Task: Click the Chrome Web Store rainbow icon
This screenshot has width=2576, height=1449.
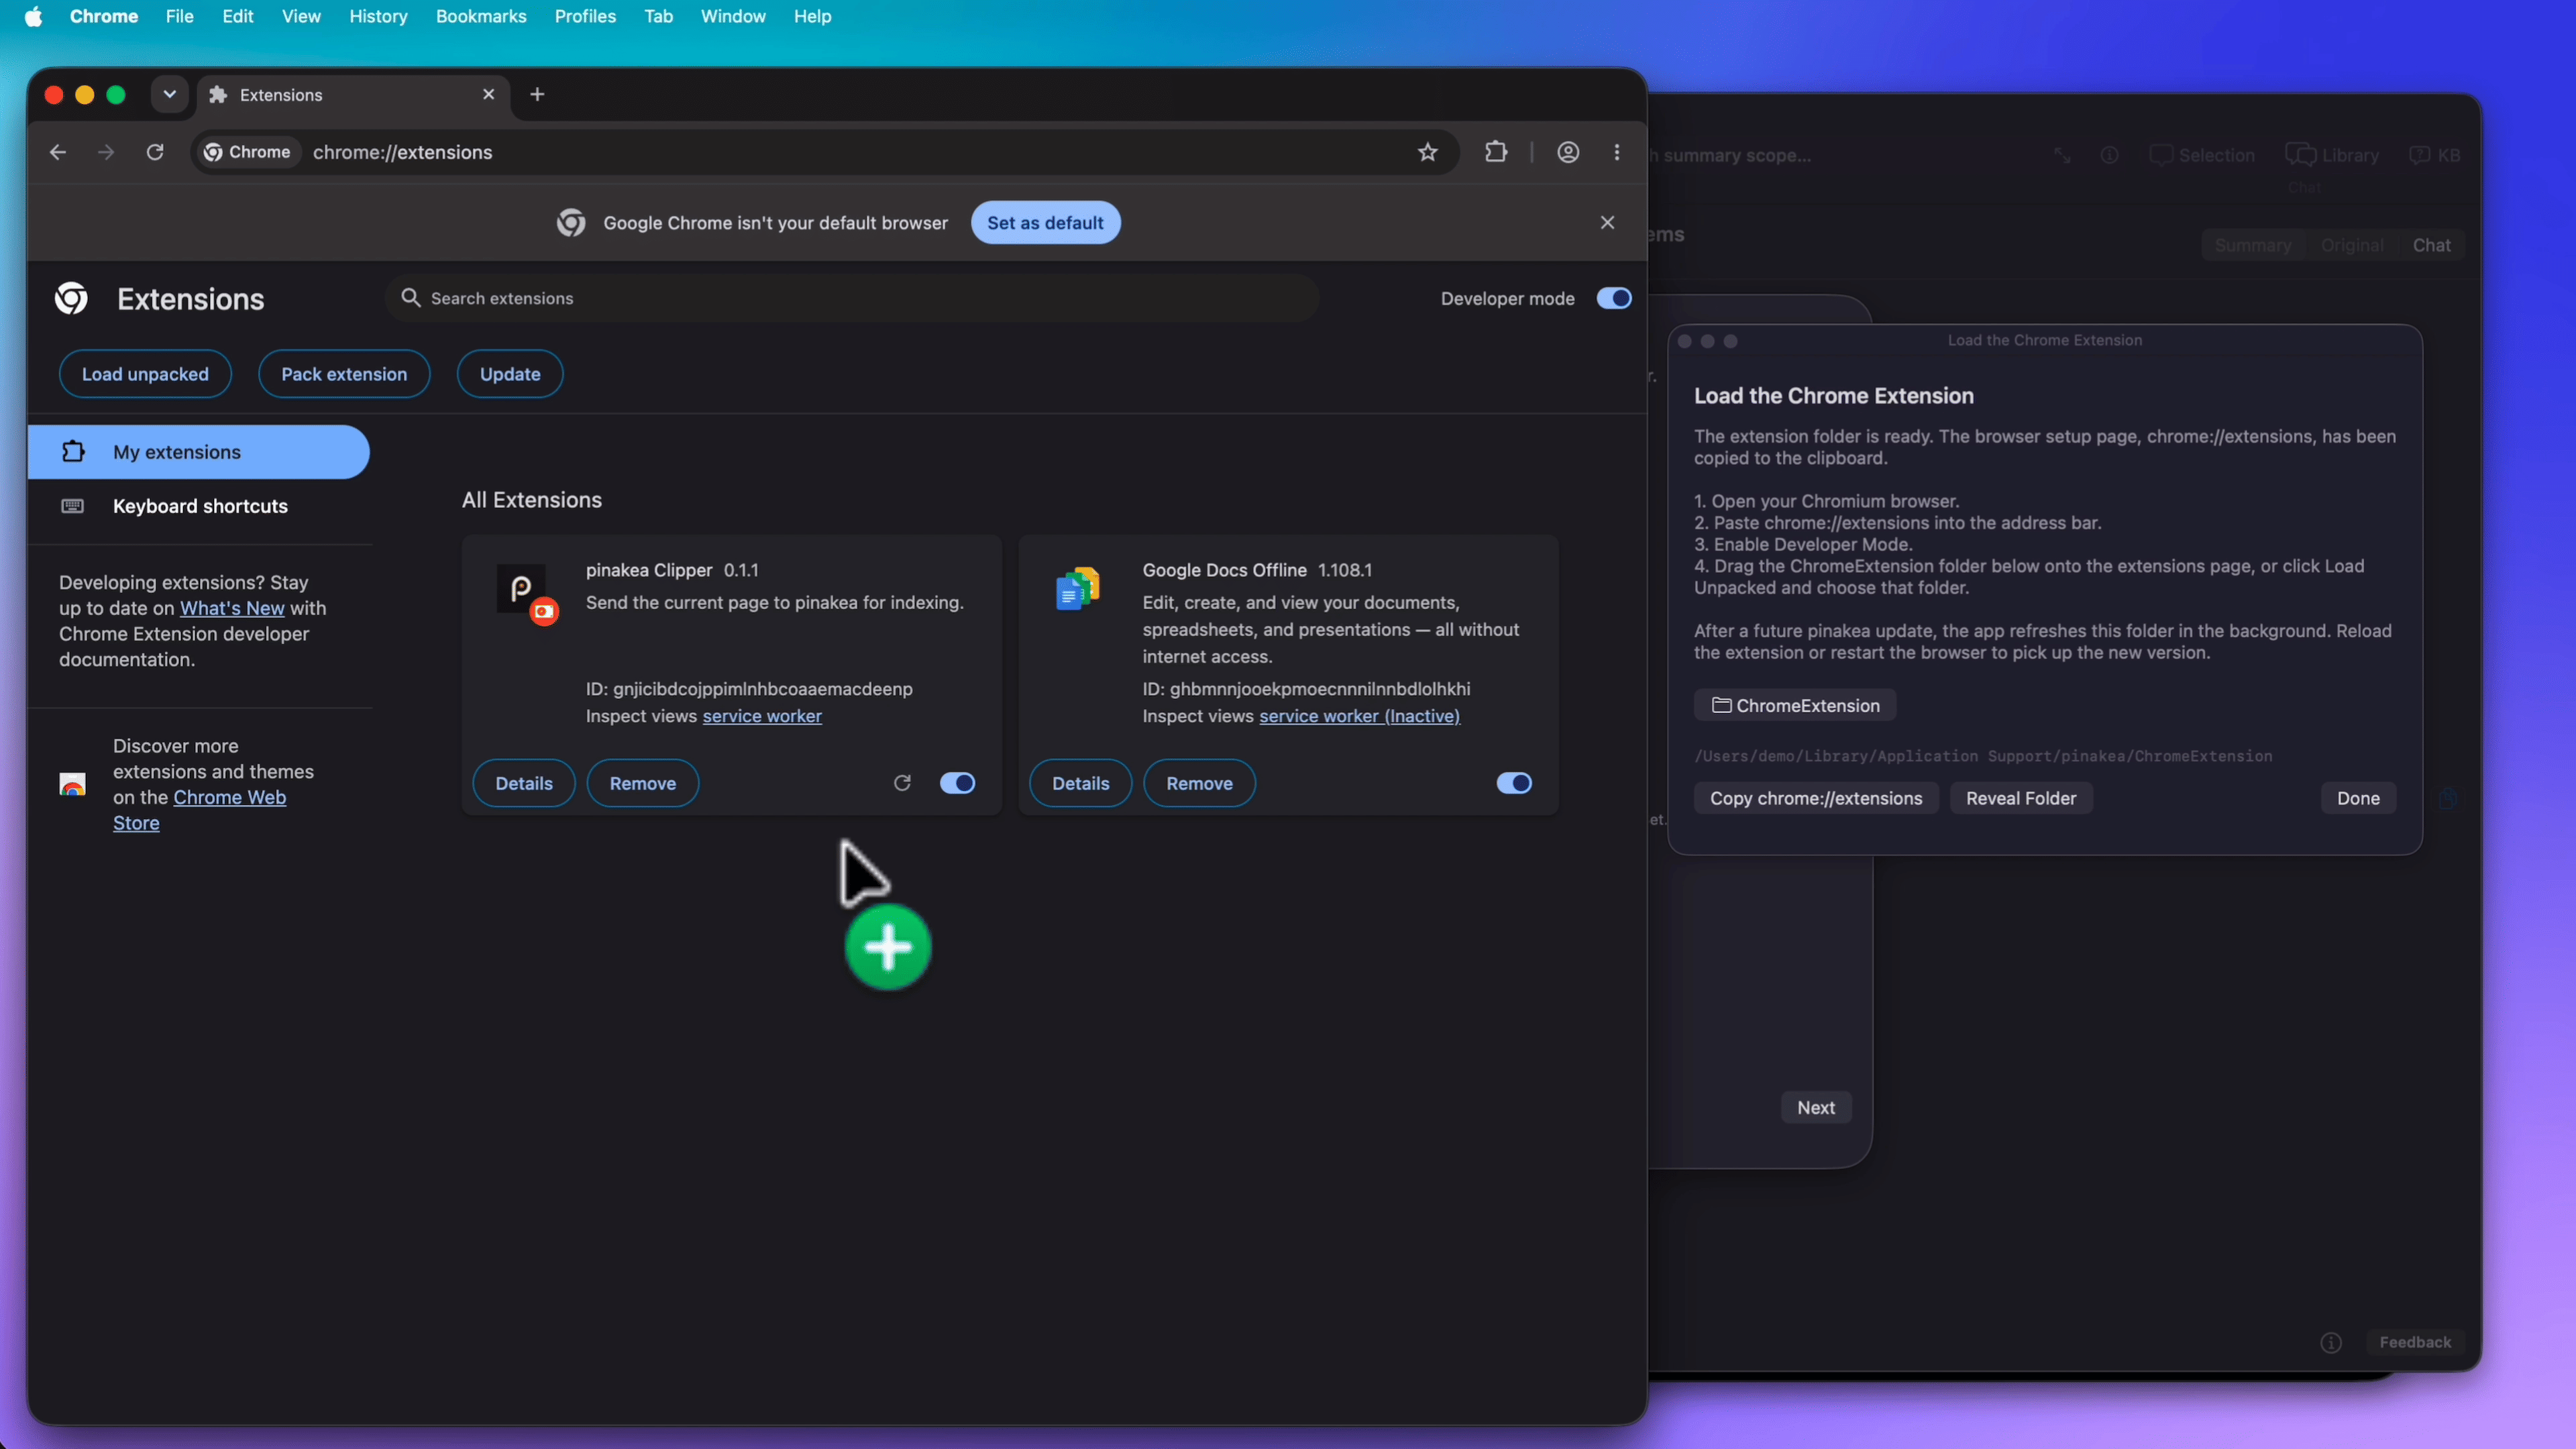Action: 72,784
